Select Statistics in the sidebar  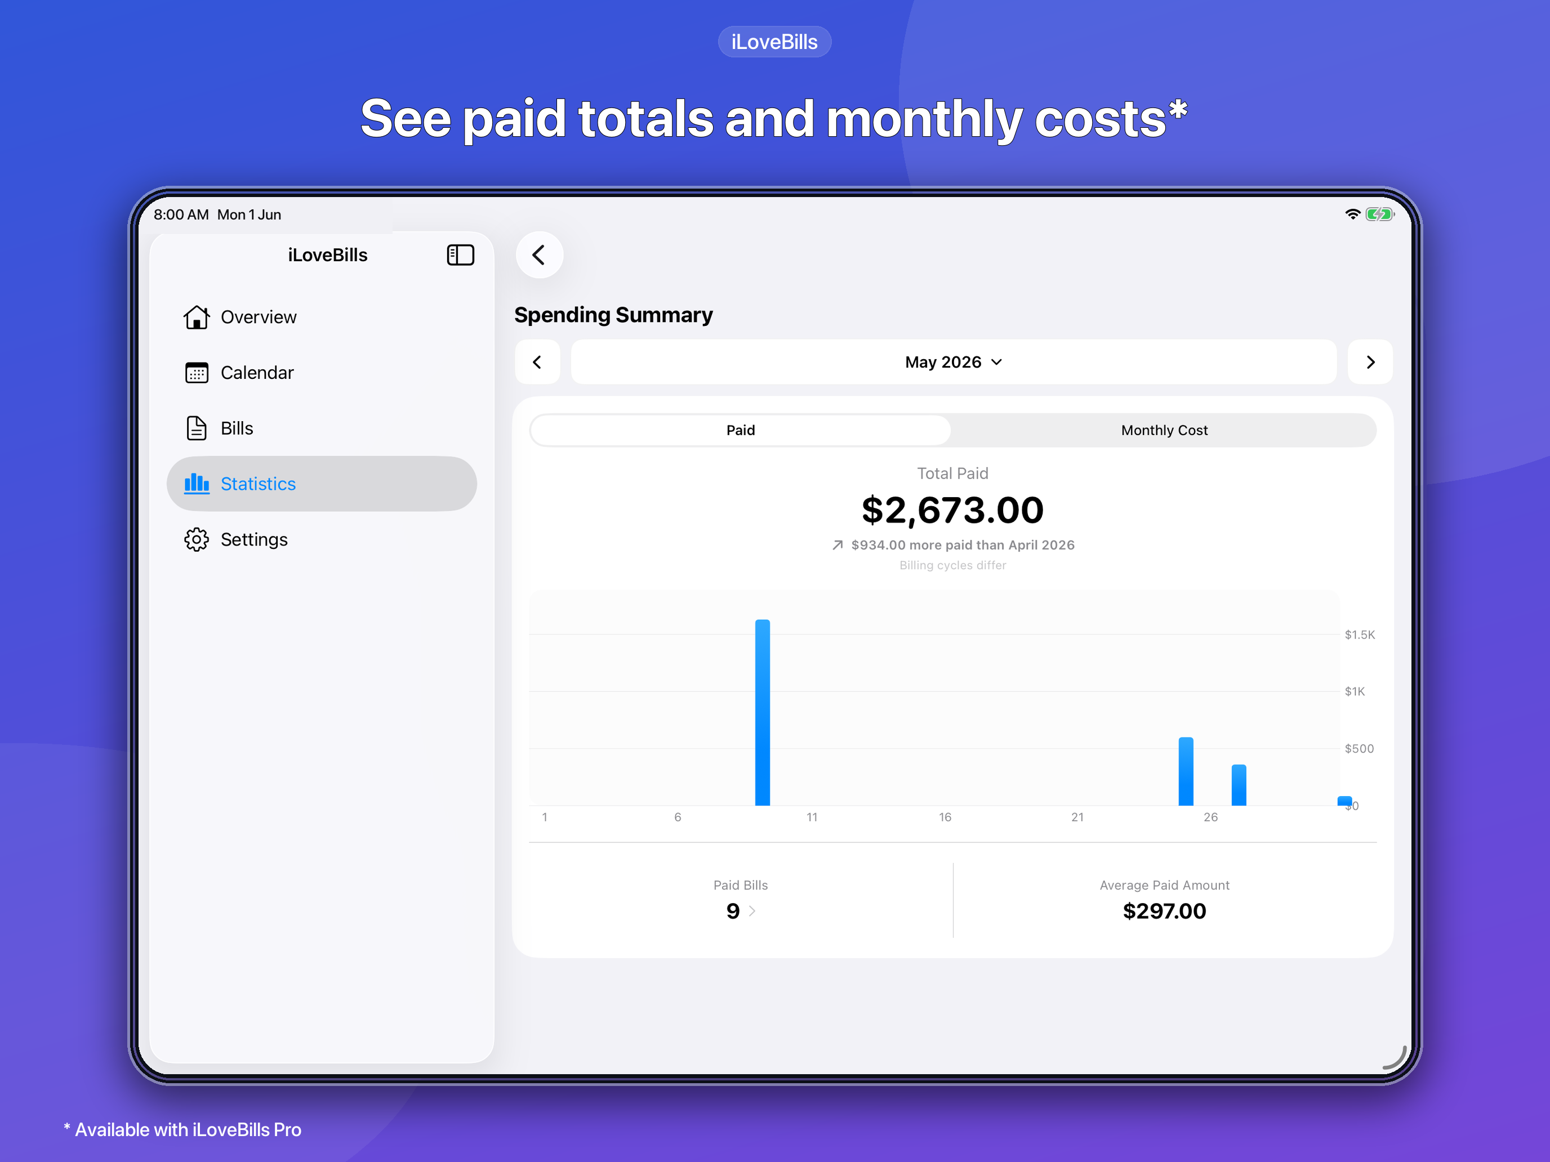[x=322, y=483]
